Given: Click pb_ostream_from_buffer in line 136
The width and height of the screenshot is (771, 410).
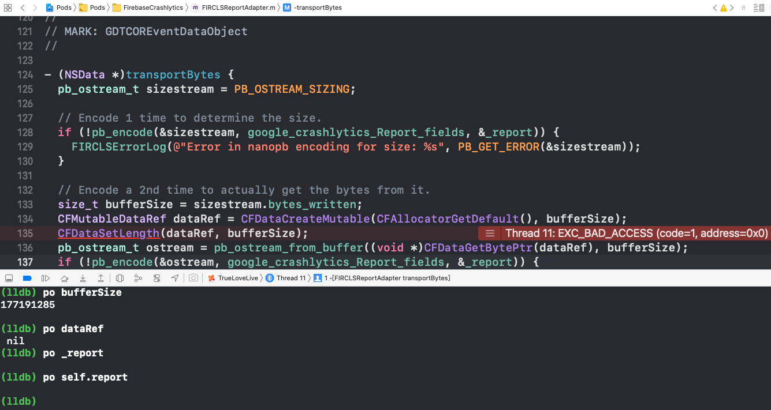Looking at the screenshot, I should coord(289,247).
